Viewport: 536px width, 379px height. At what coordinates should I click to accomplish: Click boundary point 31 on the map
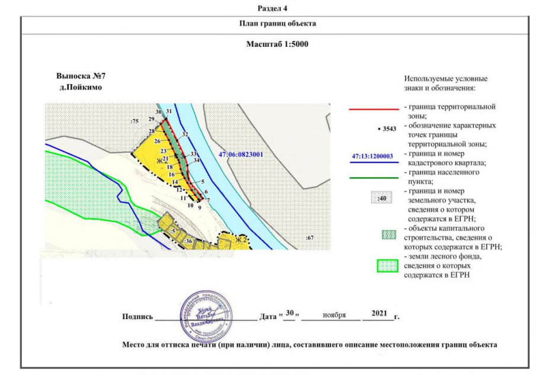point(169,111)
